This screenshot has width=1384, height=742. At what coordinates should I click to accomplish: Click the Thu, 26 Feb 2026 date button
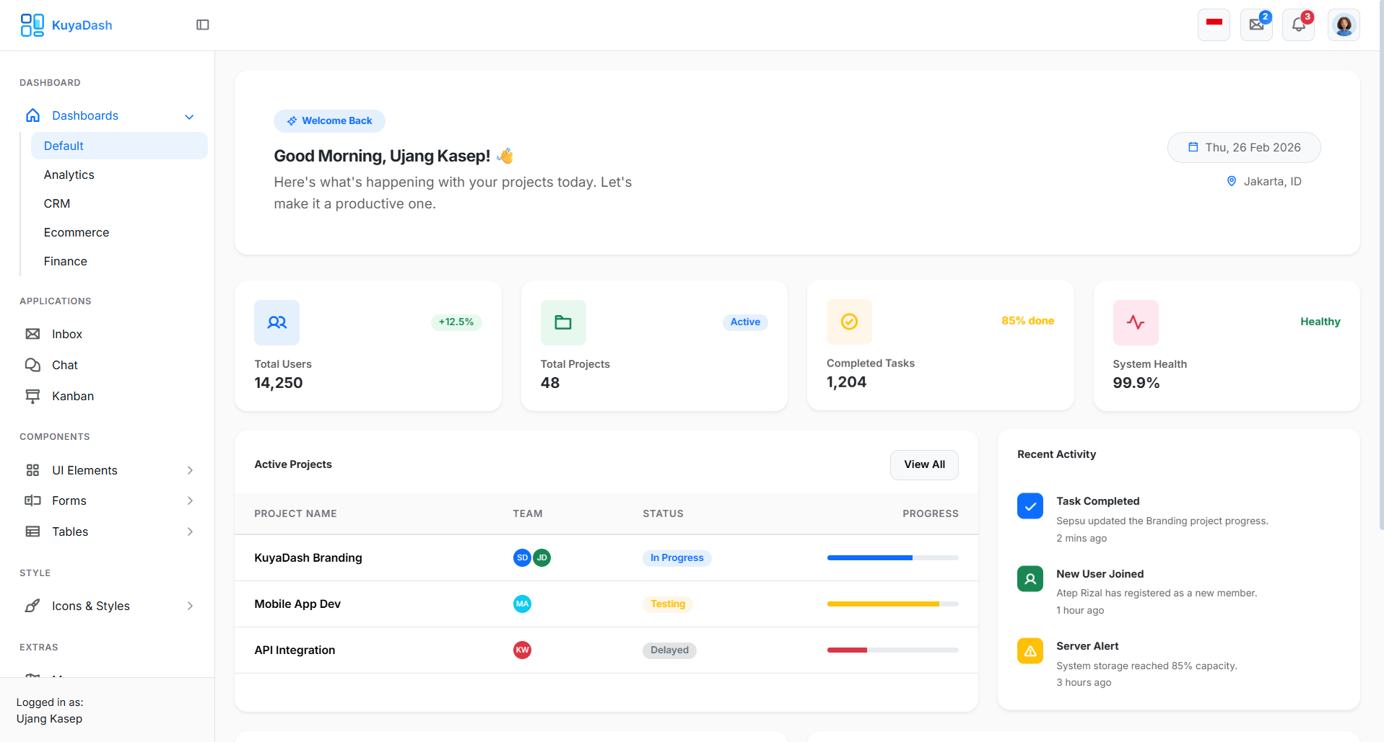click(x=1244, y=147)
